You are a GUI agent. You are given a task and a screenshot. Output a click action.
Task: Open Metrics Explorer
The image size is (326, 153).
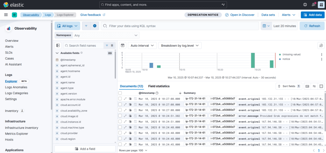click(x=16, y=134)
